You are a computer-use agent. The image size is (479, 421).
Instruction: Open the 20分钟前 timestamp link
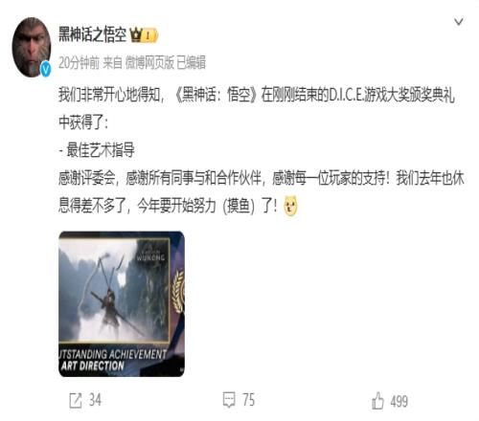pyautogui.click(x=79, y=62)
